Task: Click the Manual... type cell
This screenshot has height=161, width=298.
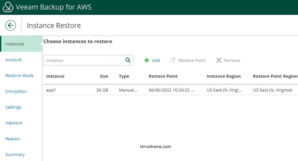Action: tap(128, 90)
